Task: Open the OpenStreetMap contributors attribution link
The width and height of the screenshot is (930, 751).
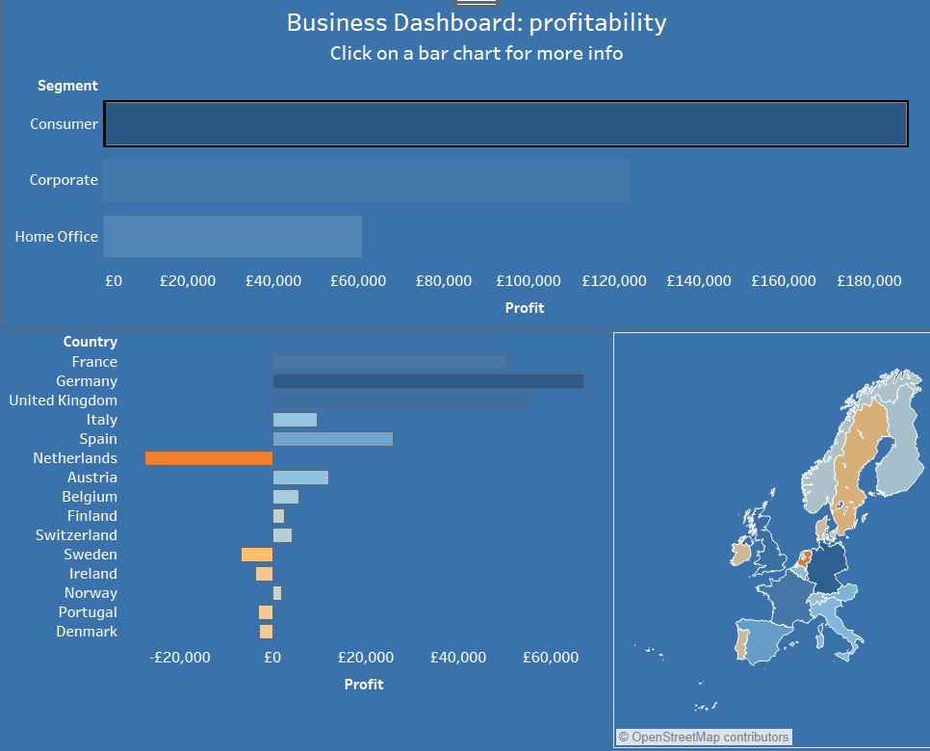Action: [x=705, y=736]
